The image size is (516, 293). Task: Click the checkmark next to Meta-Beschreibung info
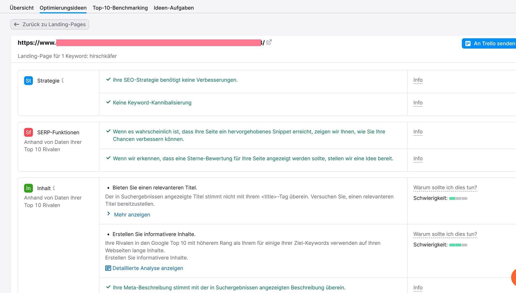108,287
